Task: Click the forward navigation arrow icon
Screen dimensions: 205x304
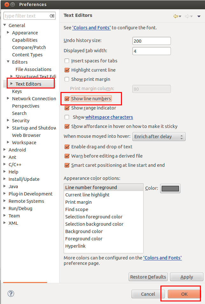Action: [x=187, y=16]
